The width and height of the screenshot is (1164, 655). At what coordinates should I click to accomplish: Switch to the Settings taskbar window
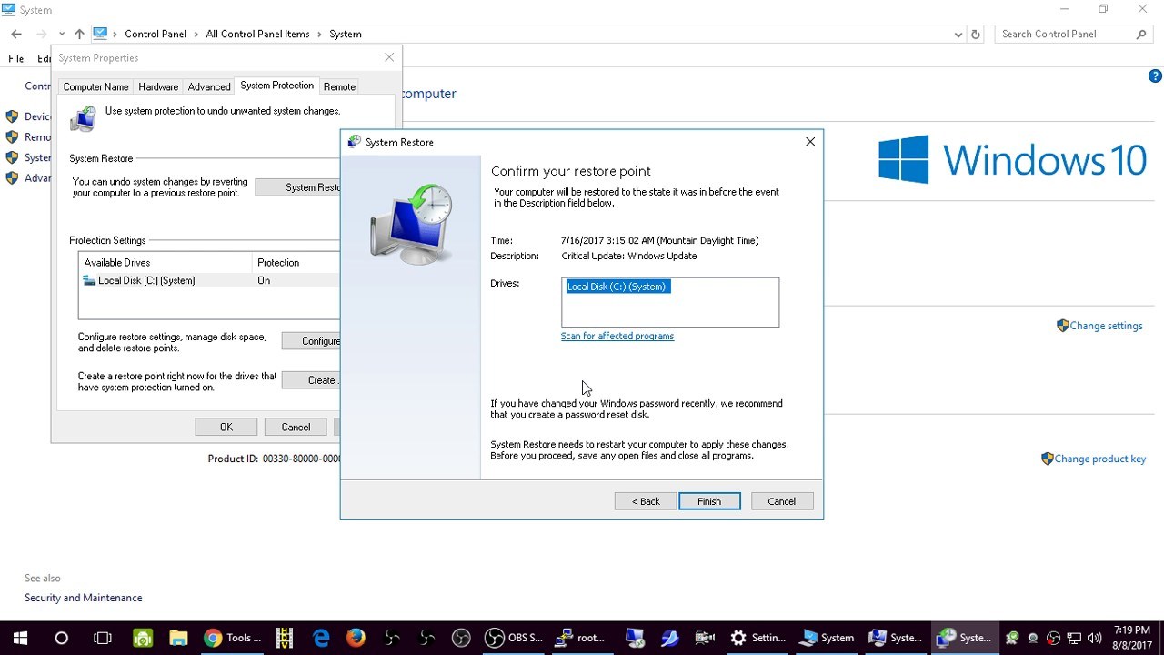click(x=758, y=638)
